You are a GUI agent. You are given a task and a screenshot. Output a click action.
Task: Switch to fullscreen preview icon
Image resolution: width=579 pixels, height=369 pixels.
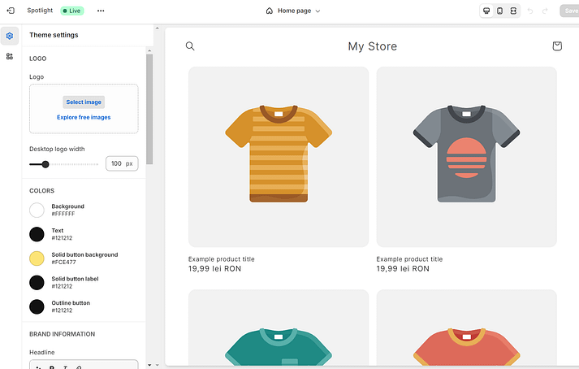pyautogui.click(x=513, y=11)
